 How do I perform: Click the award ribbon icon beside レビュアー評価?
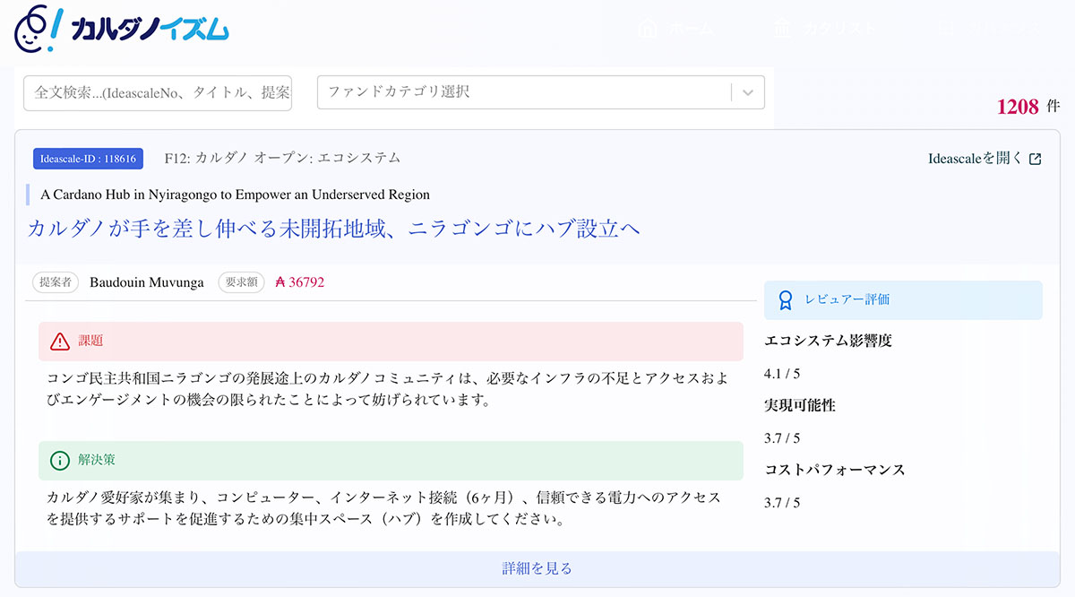786,300
